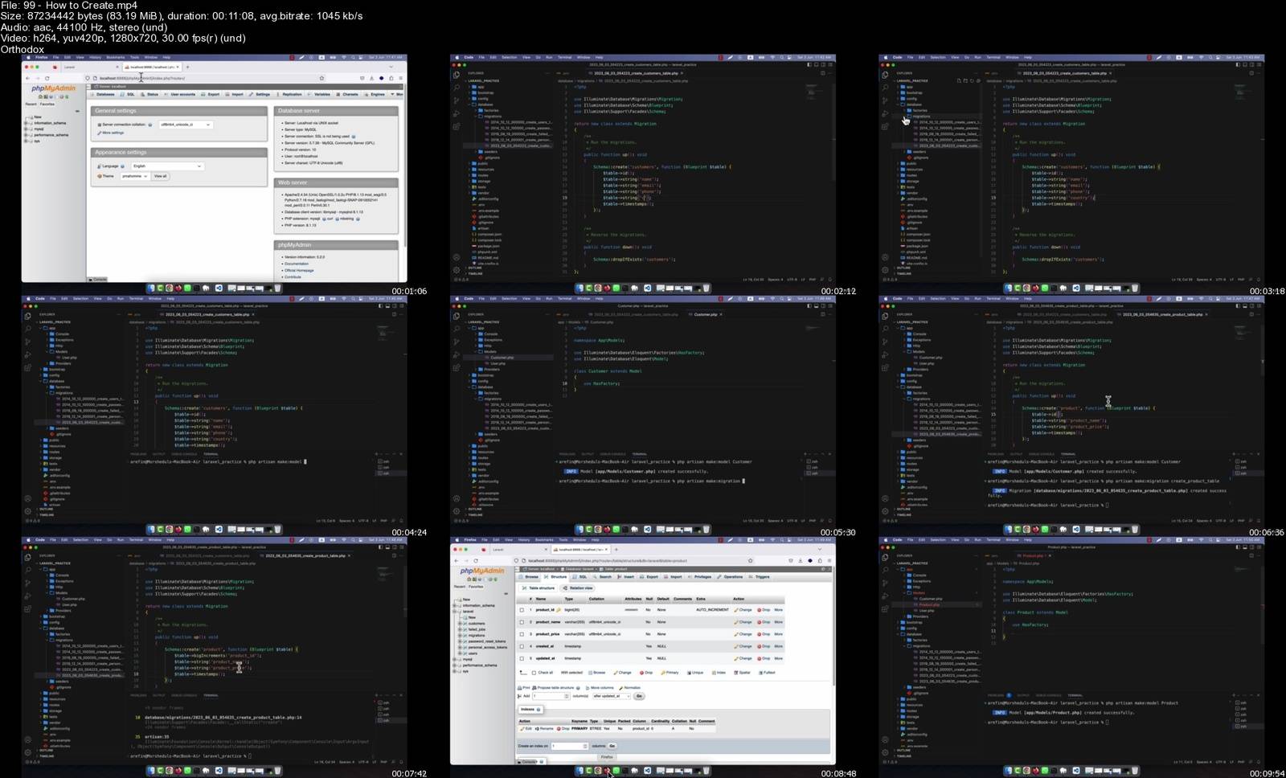The width and height of the screenshot is (1286, 778).
Task: Click the phpMyAdmin logo in the 00:01:06 thumbnail
Action: click(x=54, y=88)
